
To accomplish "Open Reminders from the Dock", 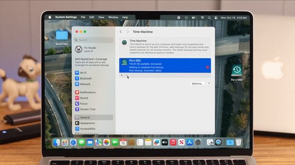I will click(x=140, y=143).
